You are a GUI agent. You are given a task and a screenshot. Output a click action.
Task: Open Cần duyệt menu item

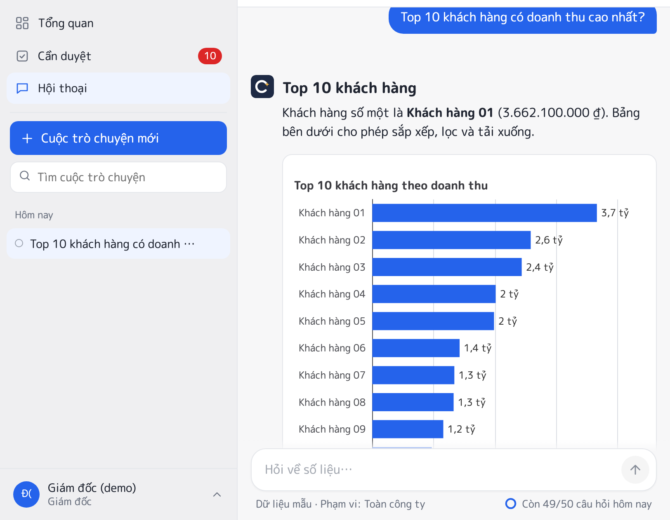pyautogui.click(x=118, y=56)
